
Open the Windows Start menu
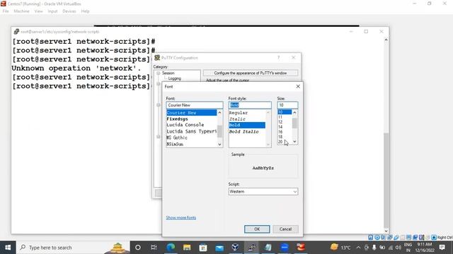tap(8, 248)
